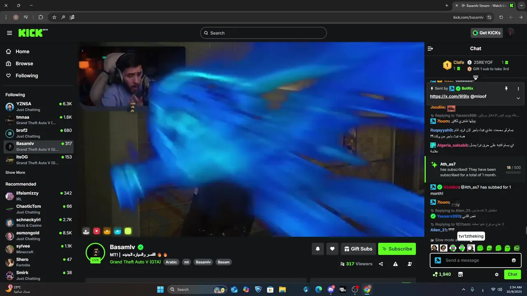This screenshot has width=527, height=296.
Task: Click the Gift Subs button
Action: pos(358,249)
